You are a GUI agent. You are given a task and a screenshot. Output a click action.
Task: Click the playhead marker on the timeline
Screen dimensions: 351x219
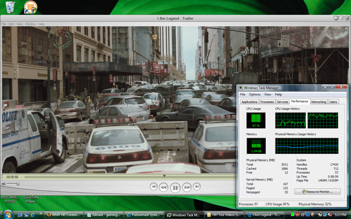164,176
